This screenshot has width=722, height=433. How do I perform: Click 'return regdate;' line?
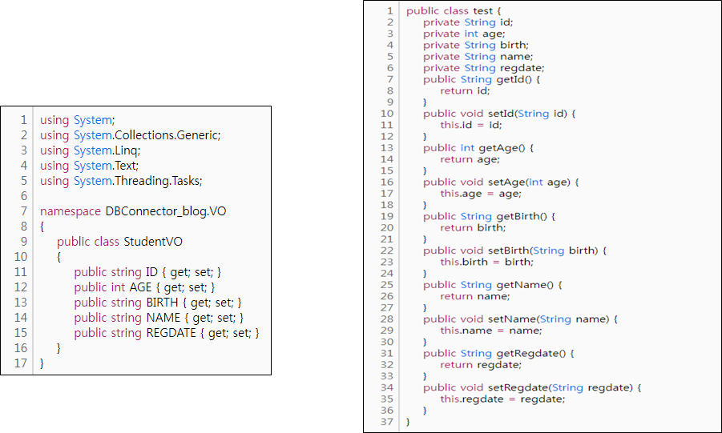tap(481, 365)
